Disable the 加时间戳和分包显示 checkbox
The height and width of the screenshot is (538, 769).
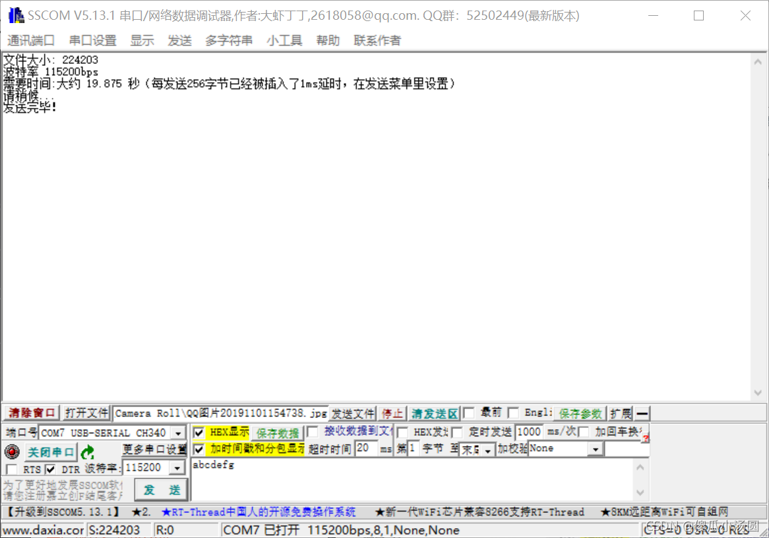pos(199,449)
